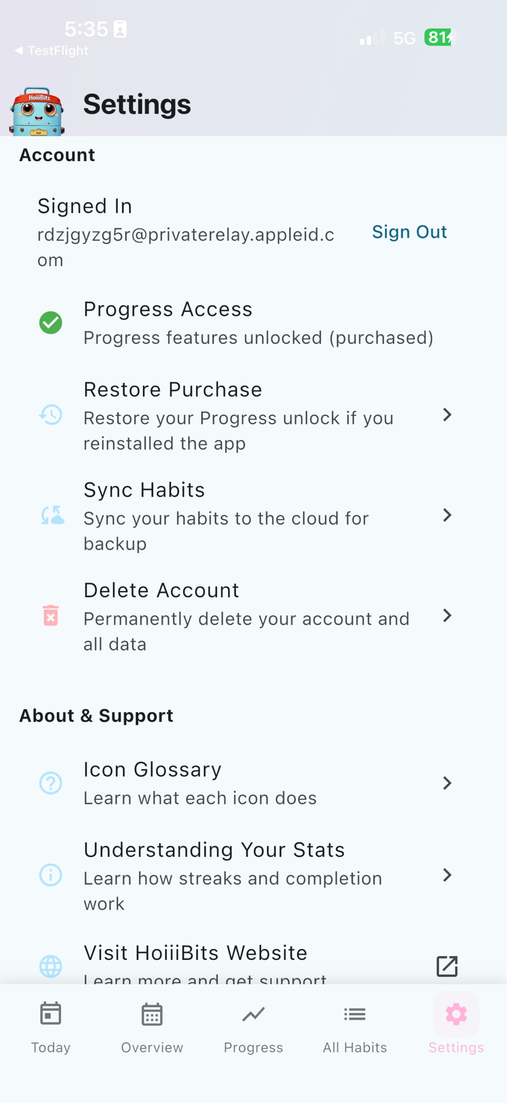Tap the Icon Glossary question mark icon
507x1103 pixels.
pyautogui.click(x=51, y=783)
